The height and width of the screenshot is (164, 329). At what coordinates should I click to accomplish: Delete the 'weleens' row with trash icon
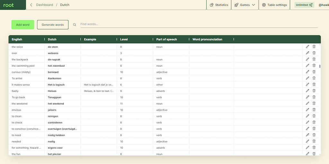(x=314, y=53)
